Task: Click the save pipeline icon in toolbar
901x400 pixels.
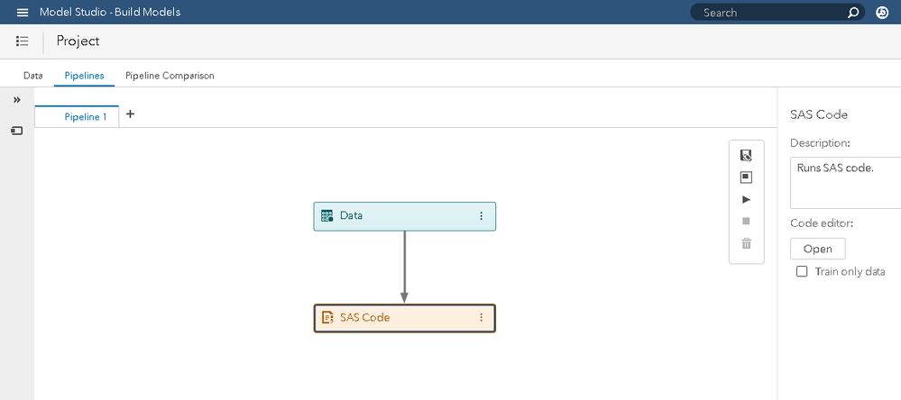Action: click(746, 156)
